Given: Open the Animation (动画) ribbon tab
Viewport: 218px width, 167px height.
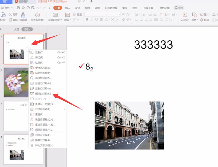Looking at the screenshot, I should [x=98, y=8].
